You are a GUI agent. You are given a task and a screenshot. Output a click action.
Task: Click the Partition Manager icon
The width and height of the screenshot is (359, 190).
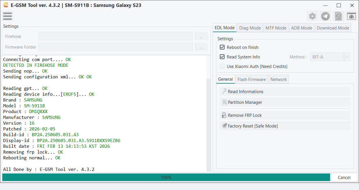(x=224, y=102)
